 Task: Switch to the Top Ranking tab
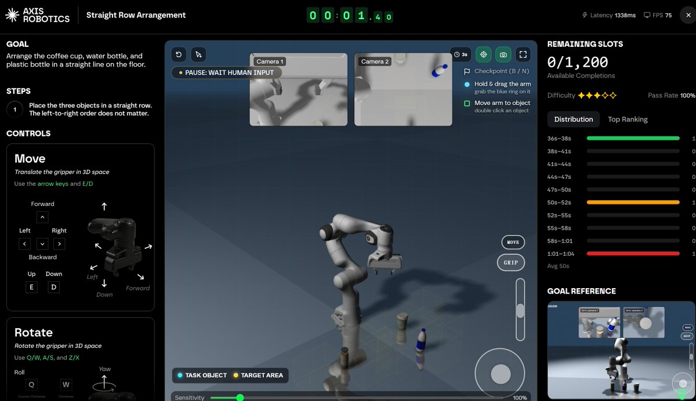628,119
